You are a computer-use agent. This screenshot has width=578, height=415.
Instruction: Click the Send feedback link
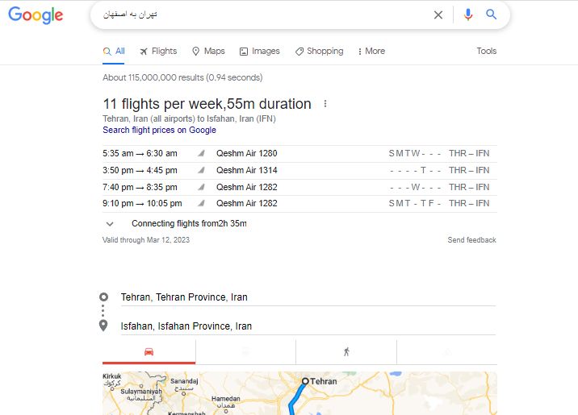coord(471,240)
